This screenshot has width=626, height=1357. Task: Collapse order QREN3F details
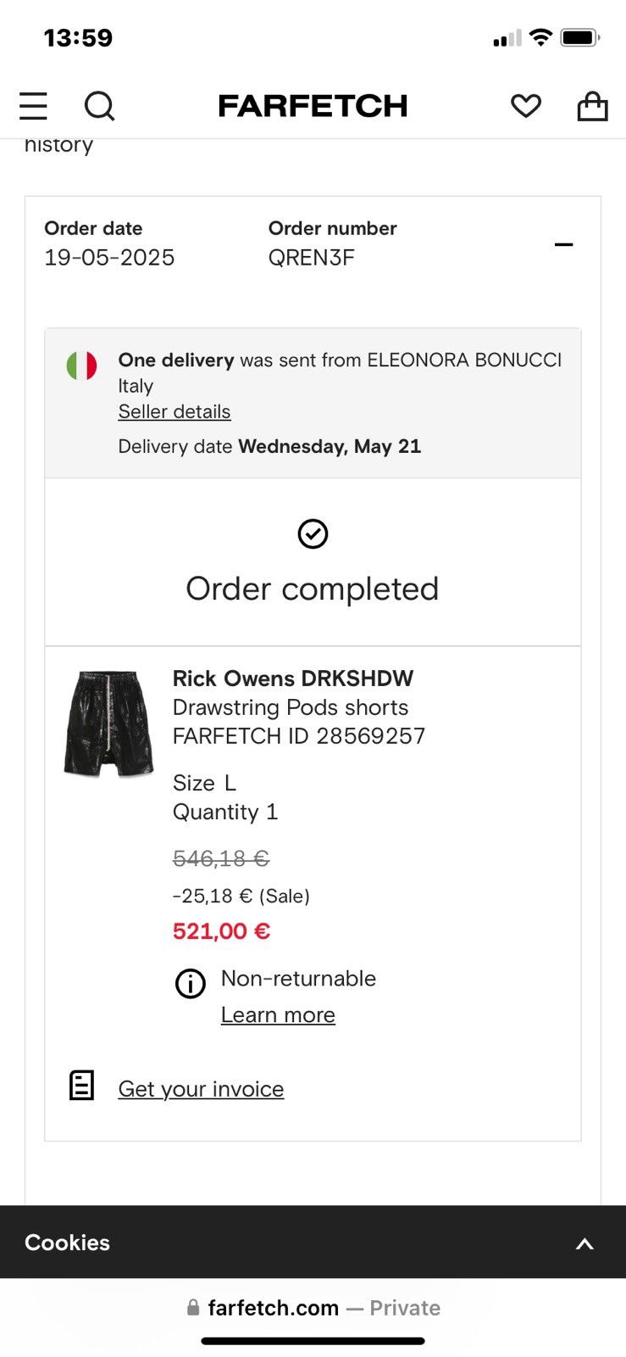point(563,245)
